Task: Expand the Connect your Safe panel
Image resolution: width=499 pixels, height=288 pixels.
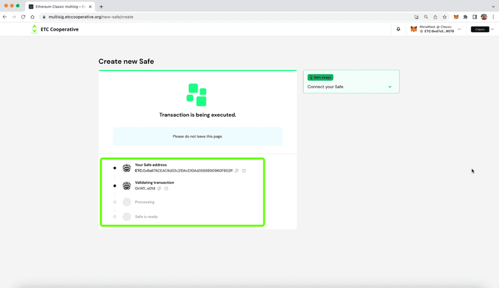Action: click(x=390, y=87)
